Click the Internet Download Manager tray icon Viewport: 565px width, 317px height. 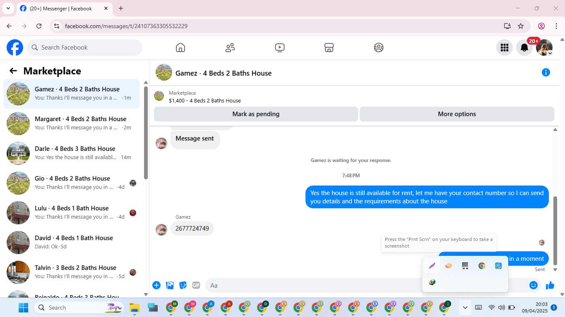(432, 282)
